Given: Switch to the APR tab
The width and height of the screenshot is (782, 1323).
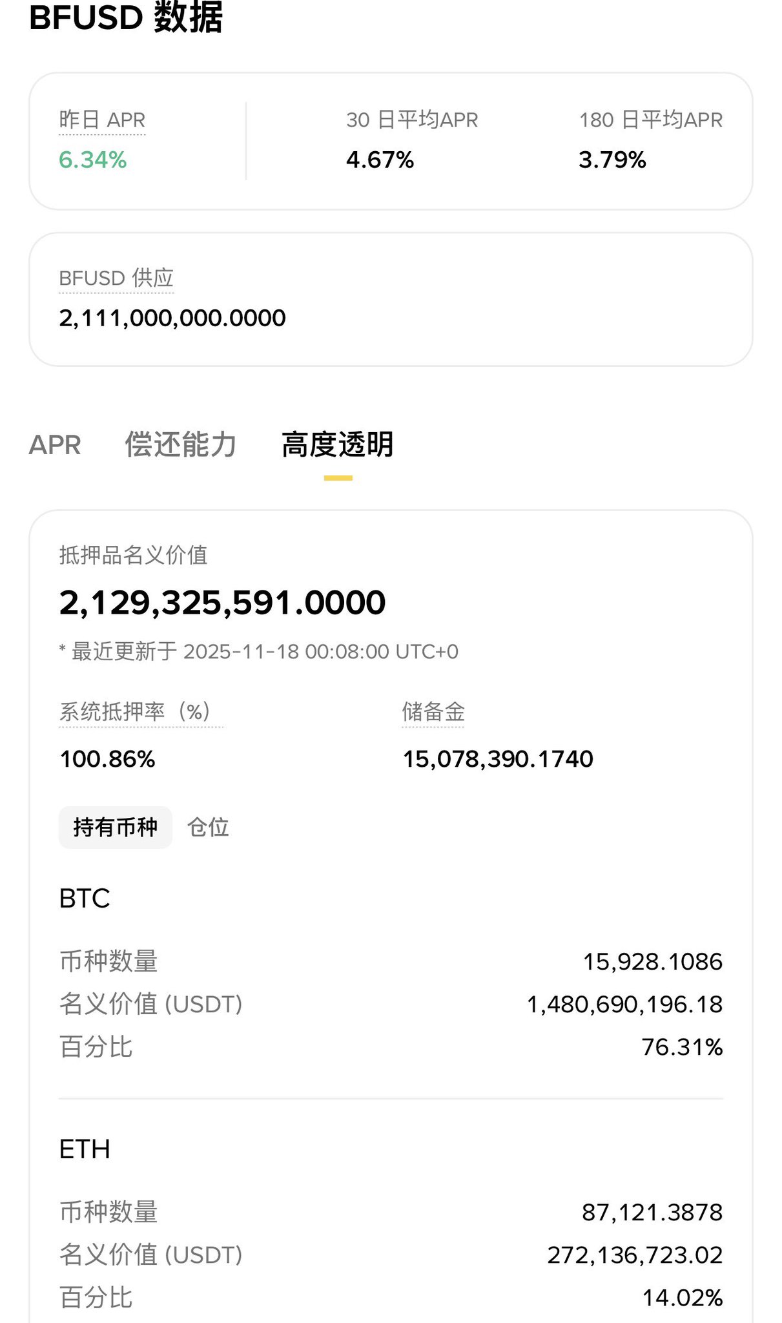Looking at the screenshot, I should (x=55, y=445).
